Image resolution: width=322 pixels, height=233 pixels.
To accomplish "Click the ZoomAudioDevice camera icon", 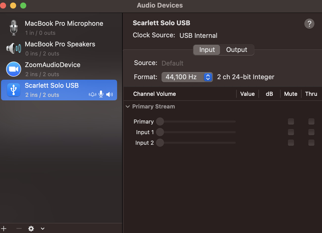I will [14, 69].
